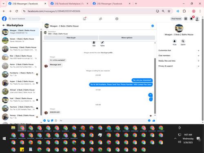Open Yaumara 2 Beds 2 Baths conversation
204x153 pixels.
point(20,108)
